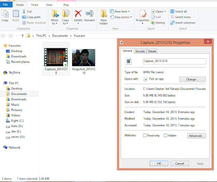Open the Delete options arrow
This screenshot has width=217, height=182.
(x=78, y=23)
